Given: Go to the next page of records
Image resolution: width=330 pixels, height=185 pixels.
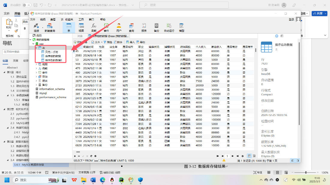Looking at the screenshot, I should tap(232, 156).
